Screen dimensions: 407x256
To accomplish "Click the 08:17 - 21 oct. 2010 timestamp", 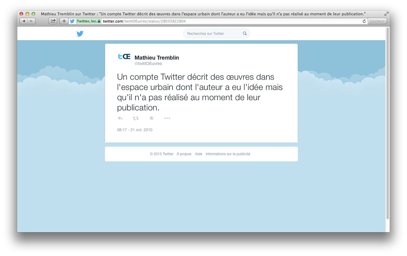I will [135, 130].
